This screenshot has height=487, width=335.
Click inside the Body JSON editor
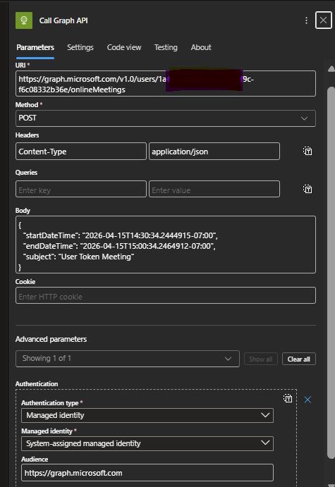166,245
